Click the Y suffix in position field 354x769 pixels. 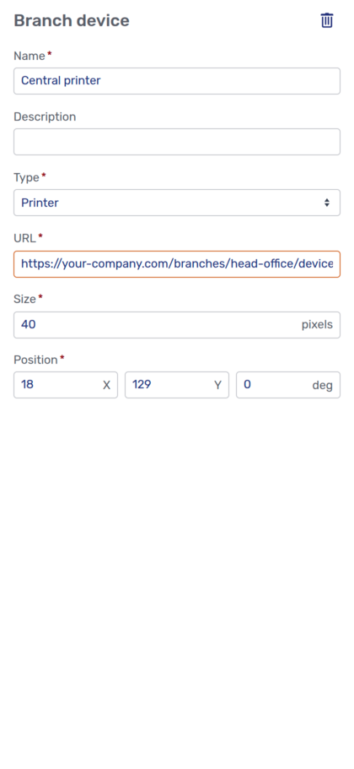218,386
